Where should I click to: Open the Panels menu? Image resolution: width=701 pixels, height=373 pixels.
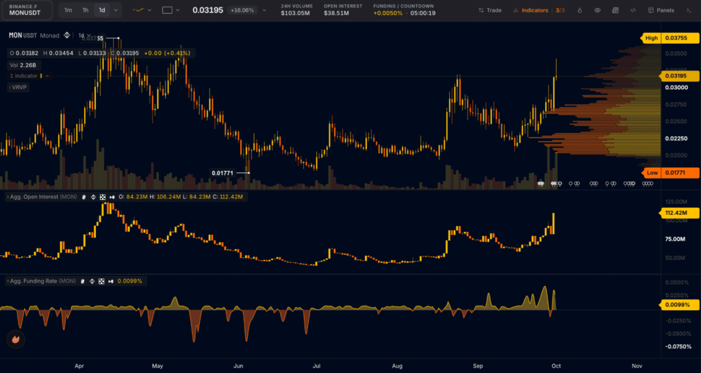click(661, 10)
